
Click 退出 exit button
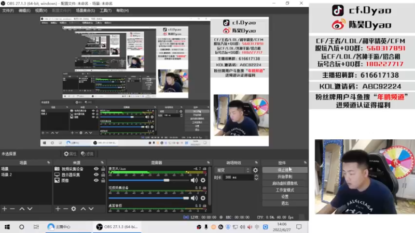tap(285, 203)
